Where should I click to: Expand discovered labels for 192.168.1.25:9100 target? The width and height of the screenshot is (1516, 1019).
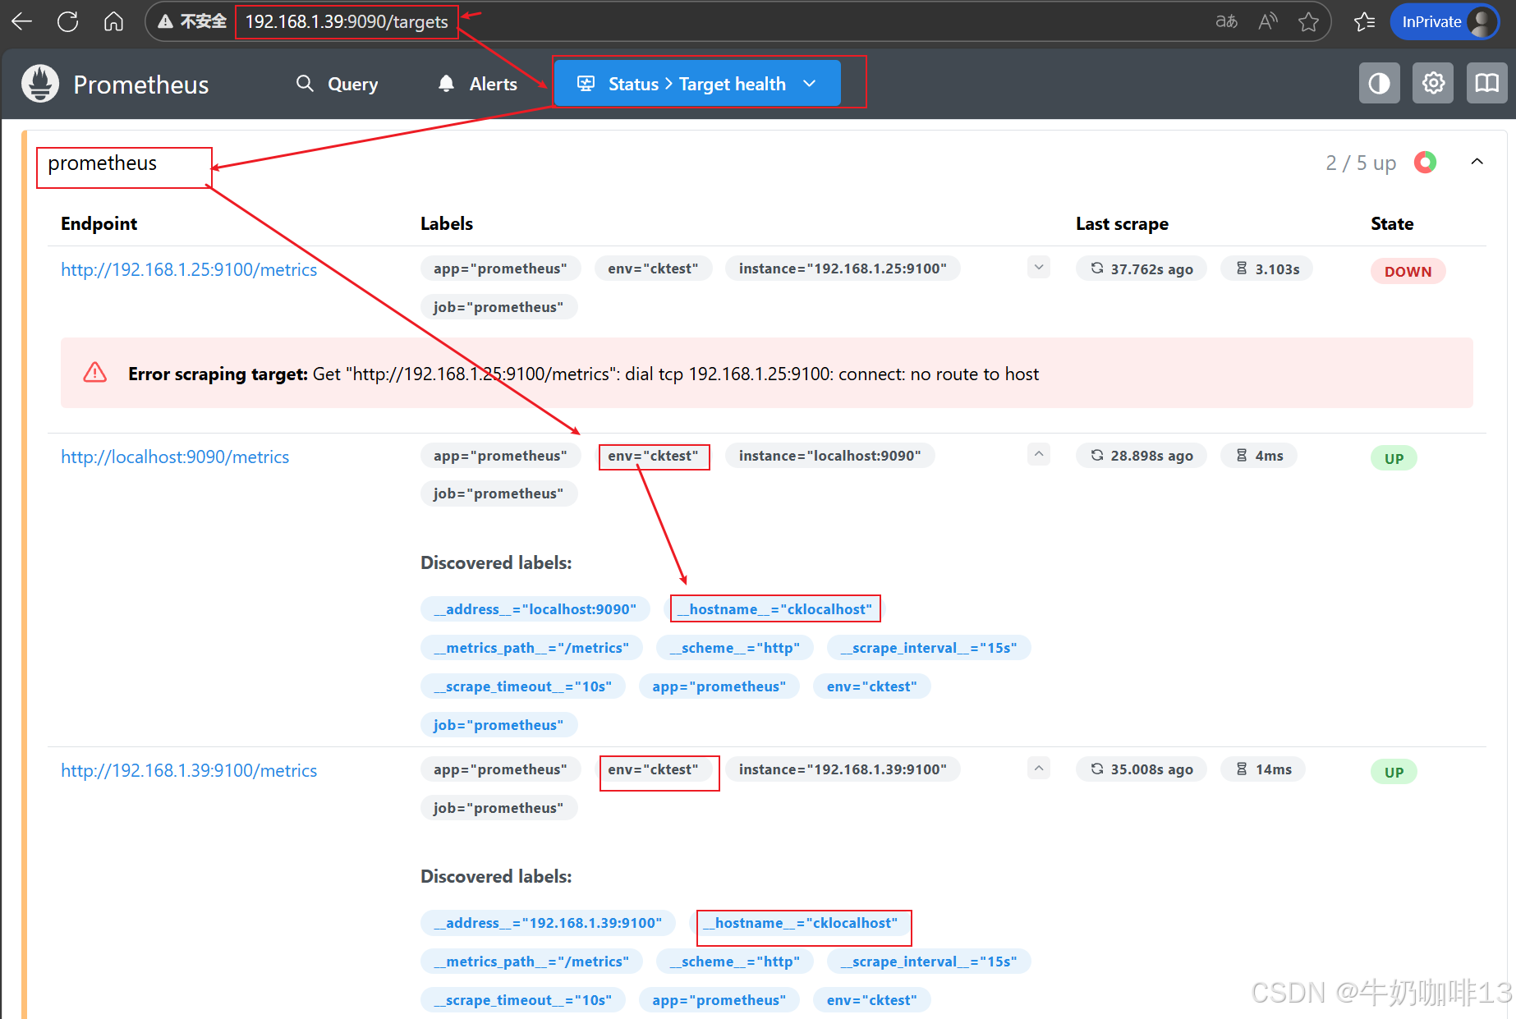(x=1039, y=268)
